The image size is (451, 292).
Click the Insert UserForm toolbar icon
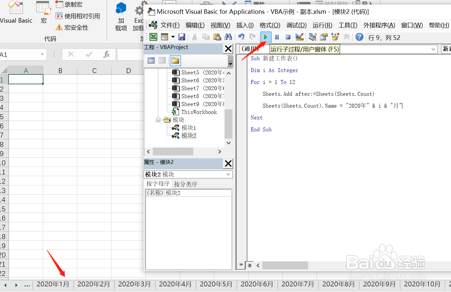tap(164, 37)
